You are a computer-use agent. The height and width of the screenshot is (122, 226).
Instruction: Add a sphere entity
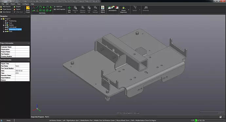(x=47, y=10)
